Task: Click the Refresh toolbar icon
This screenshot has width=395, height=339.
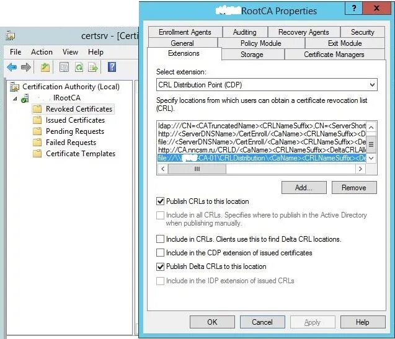Action: [79, 68]
